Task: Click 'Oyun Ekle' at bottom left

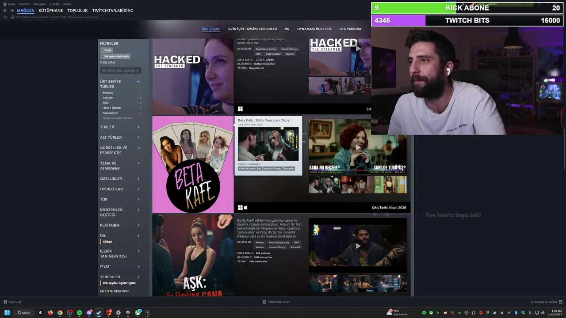Action: click(12, 302)
